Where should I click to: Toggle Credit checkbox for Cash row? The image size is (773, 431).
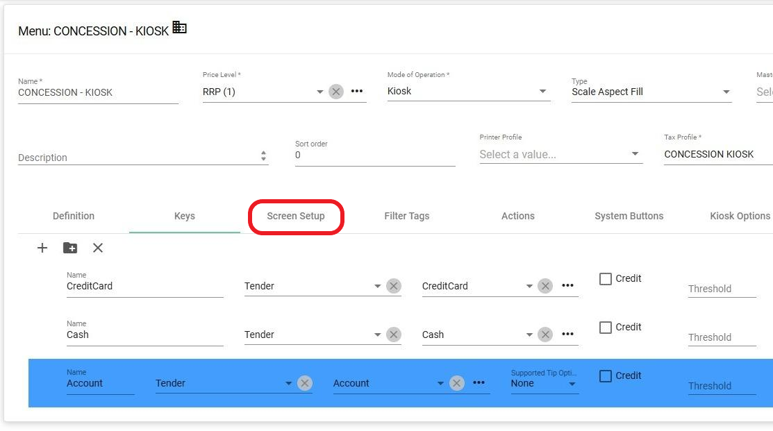606,328
